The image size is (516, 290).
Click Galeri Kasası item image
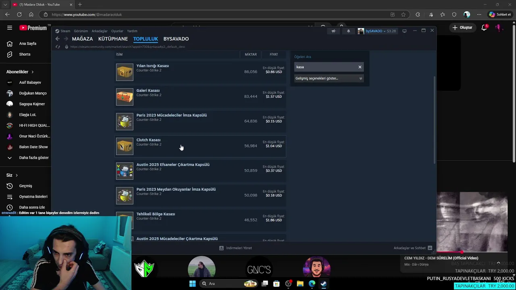[x=125, y=97]
